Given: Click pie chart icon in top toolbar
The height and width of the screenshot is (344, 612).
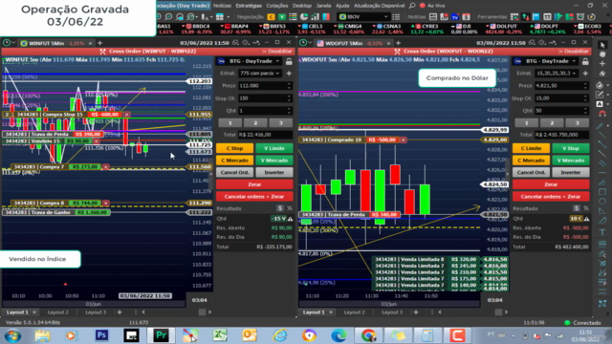Looking at the screenshot, I should pyautogui.click(x=304, y=17).
